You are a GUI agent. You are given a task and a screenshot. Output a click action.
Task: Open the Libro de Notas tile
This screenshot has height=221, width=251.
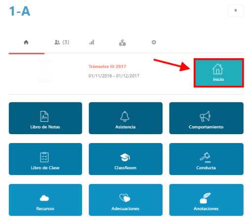click(x=45, y=118)
